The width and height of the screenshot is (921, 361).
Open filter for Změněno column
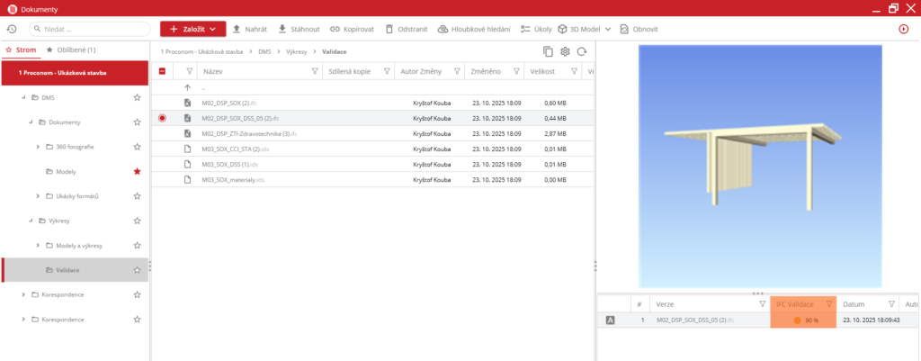[515, 71]
